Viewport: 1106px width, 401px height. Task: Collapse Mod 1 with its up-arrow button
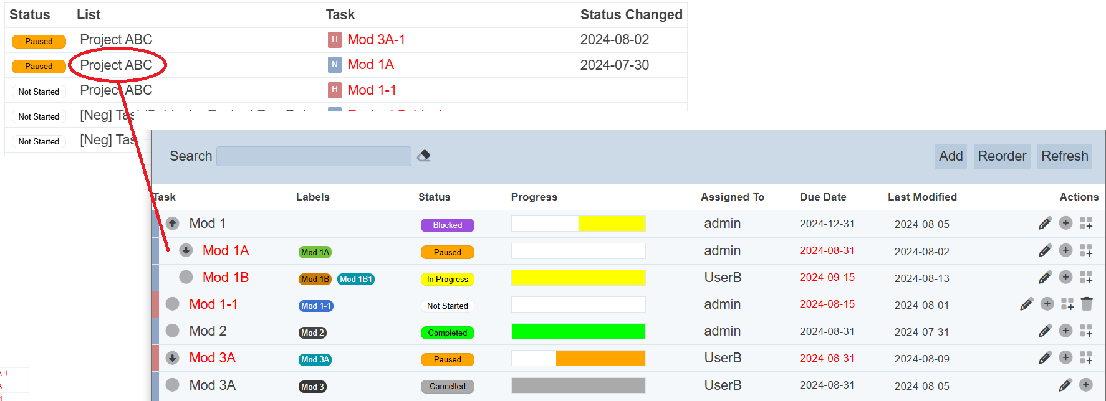coord(173,223)
